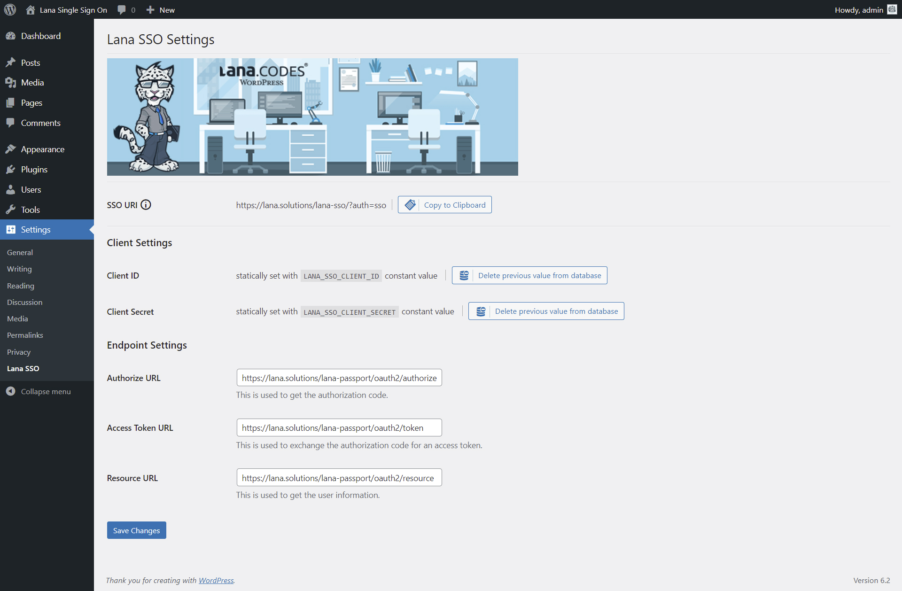Open the admin avatar icon
The height and width of the screenshot is (591, 902).
[x=892, y=9]
